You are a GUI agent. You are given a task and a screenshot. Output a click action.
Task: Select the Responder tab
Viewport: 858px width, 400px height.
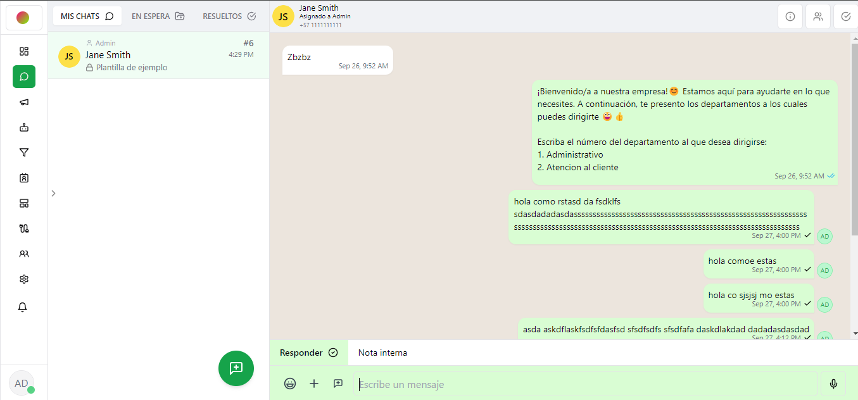[x=309, y=353]
